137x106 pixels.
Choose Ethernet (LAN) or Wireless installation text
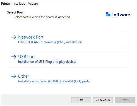click(51, 42)
